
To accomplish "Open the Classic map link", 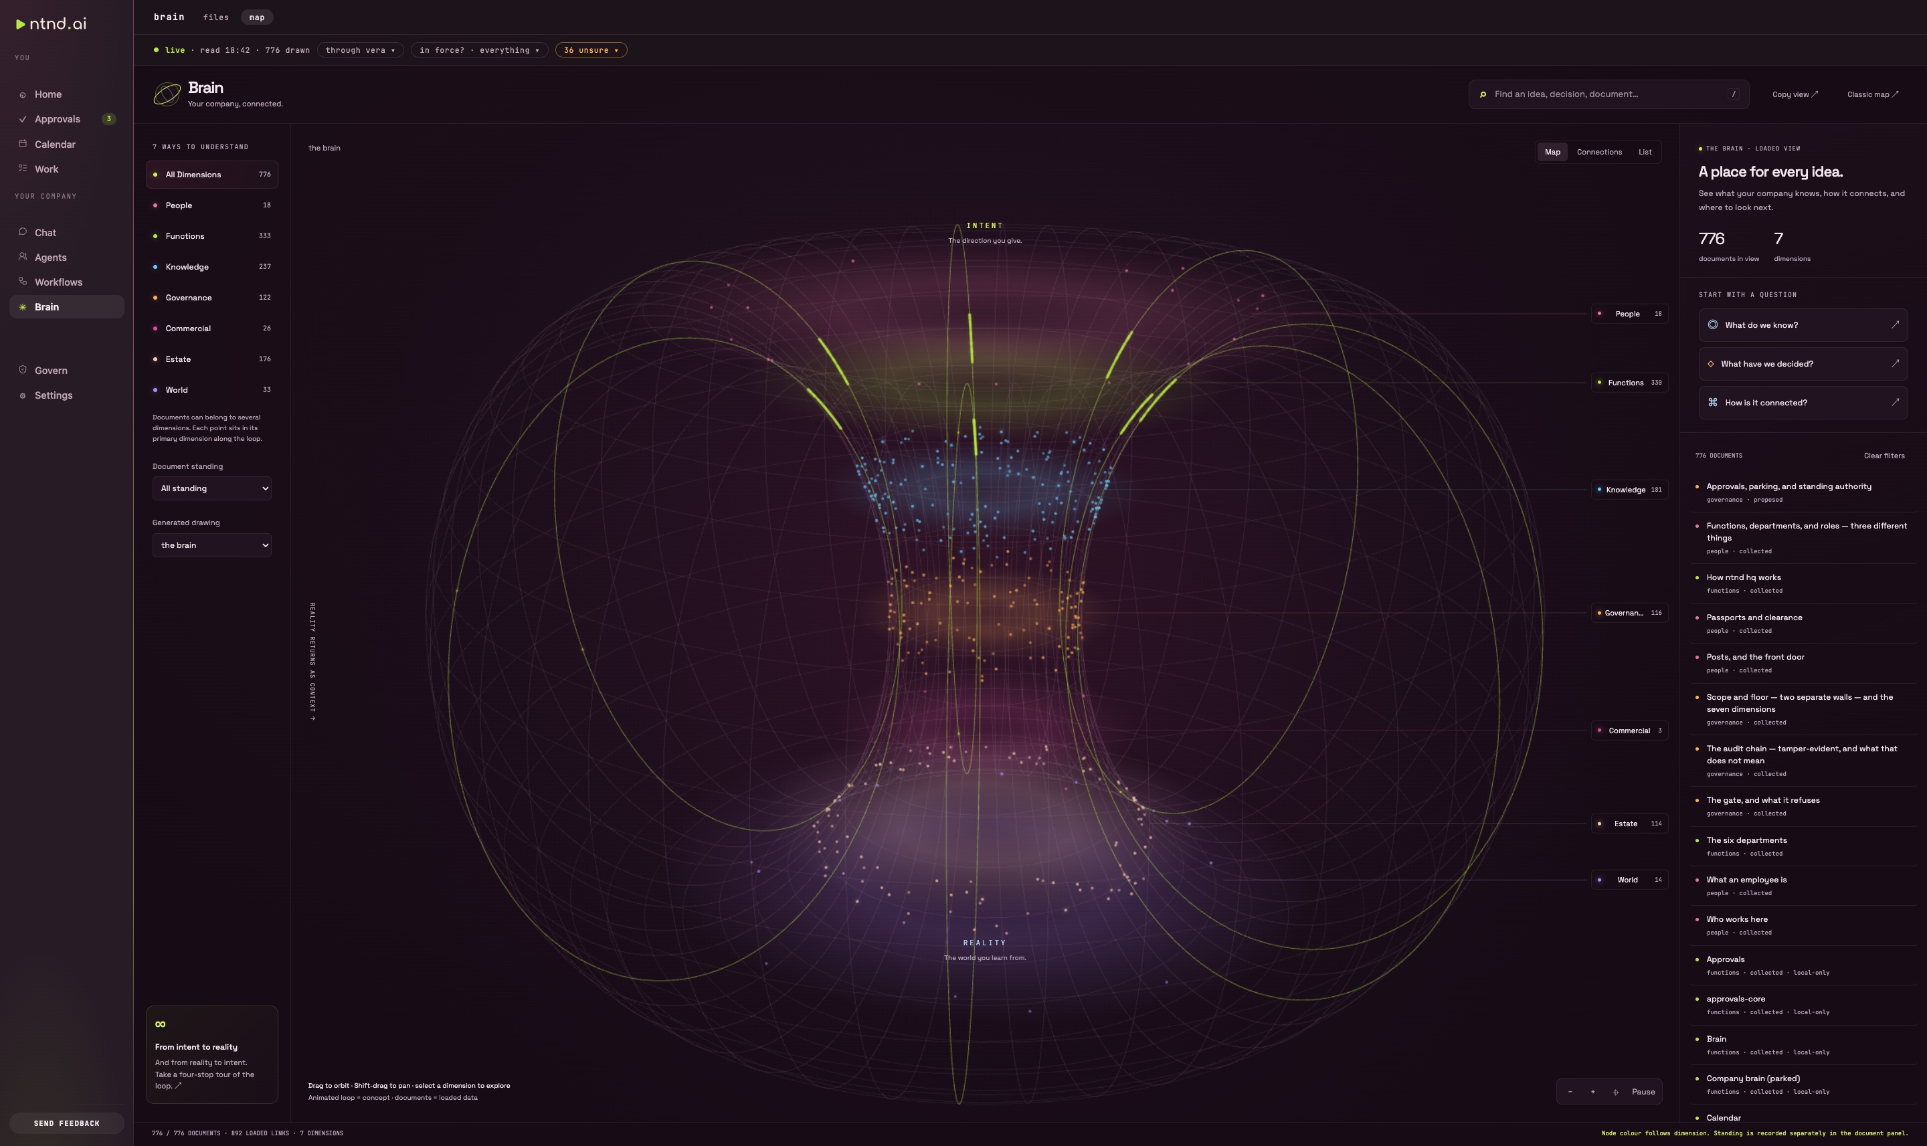I will click(x=1872, y=94).
